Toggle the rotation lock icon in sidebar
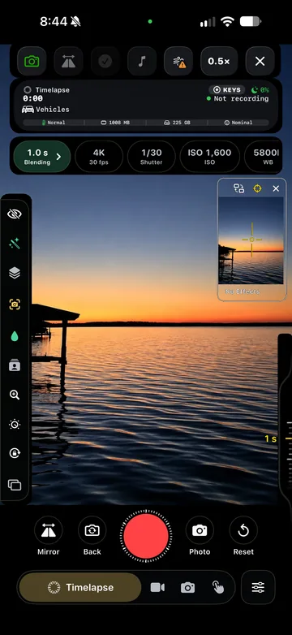 coord(15,453)
